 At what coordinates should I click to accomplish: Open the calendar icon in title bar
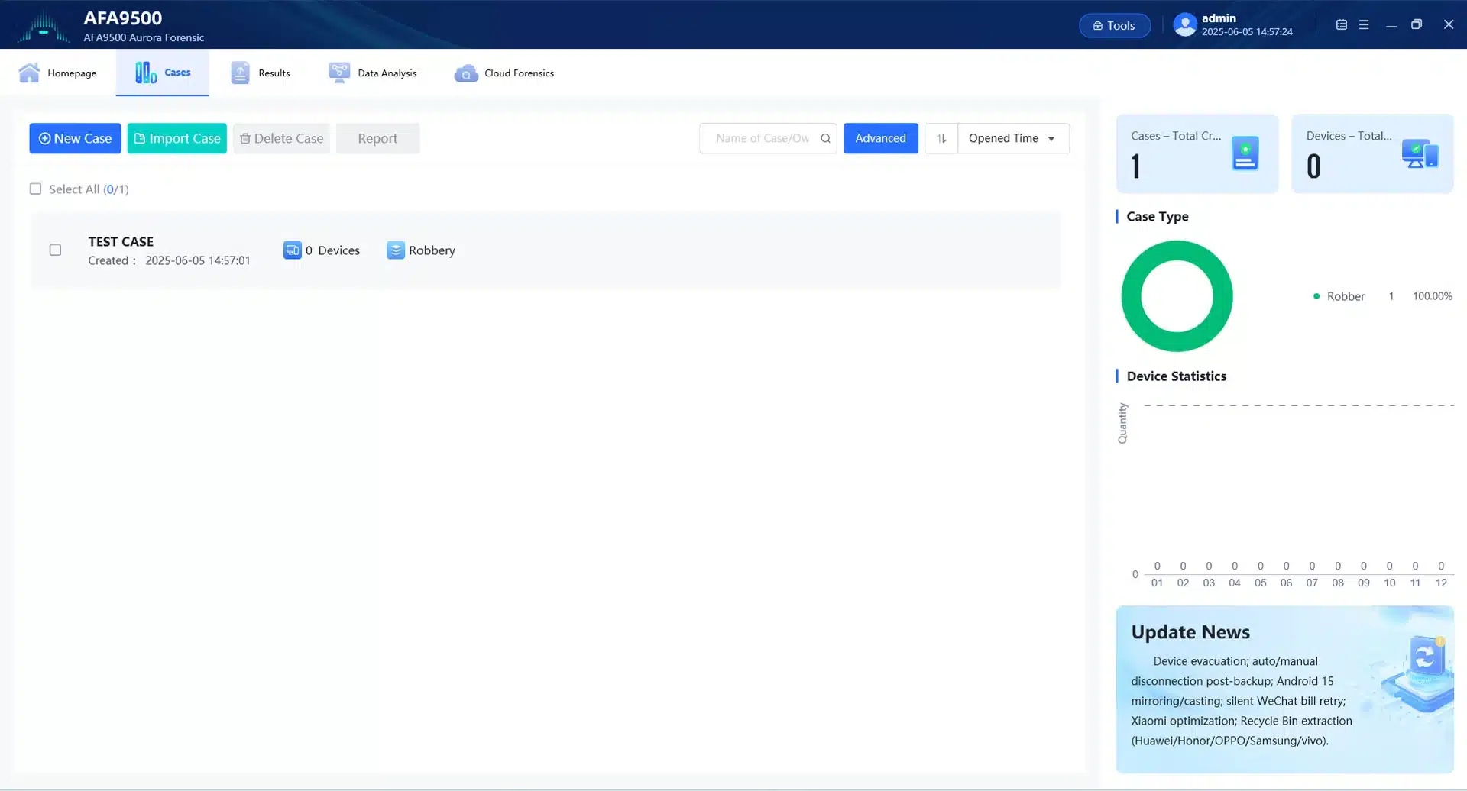point(1341,24)
